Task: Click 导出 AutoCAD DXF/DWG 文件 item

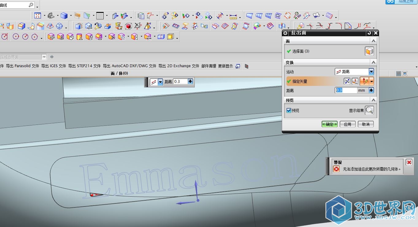Action: [x=129, y=66]
